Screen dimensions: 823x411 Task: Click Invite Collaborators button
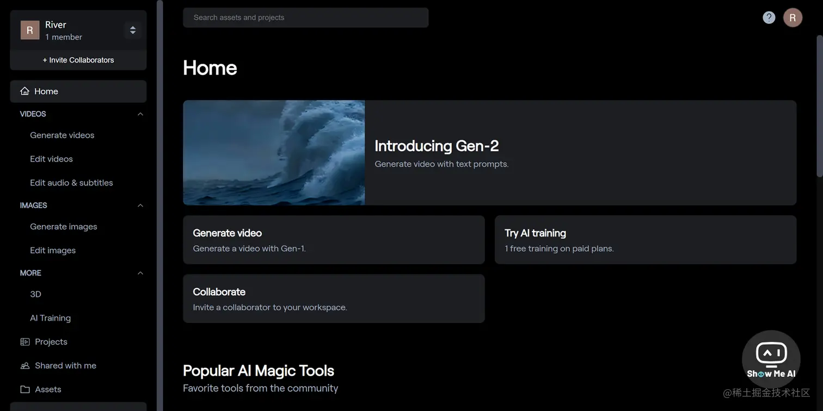click(78, 60)
